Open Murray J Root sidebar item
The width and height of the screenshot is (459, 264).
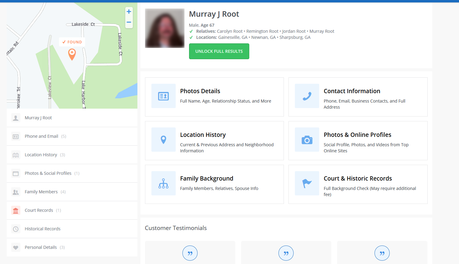[x=72, y=118]
